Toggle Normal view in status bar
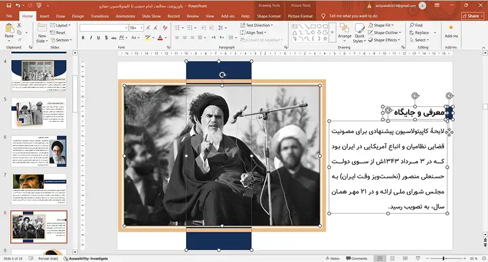The height and width of the screenshot is (262, 488). tap(380, 258)
